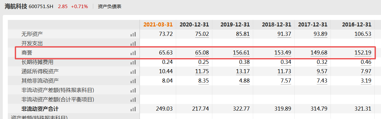Open chart icon for 长期待摊费用 row
This screenshot has width=381, height=119.
pyautogui.click(x=133, y=62)
